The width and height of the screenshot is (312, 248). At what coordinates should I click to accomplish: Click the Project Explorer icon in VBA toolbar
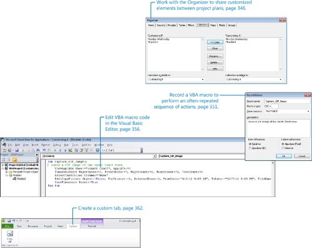click(76, 150)
